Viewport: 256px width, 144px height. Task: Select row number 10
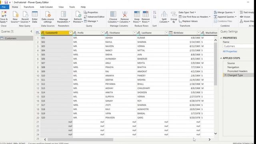[x=38, y=76]
